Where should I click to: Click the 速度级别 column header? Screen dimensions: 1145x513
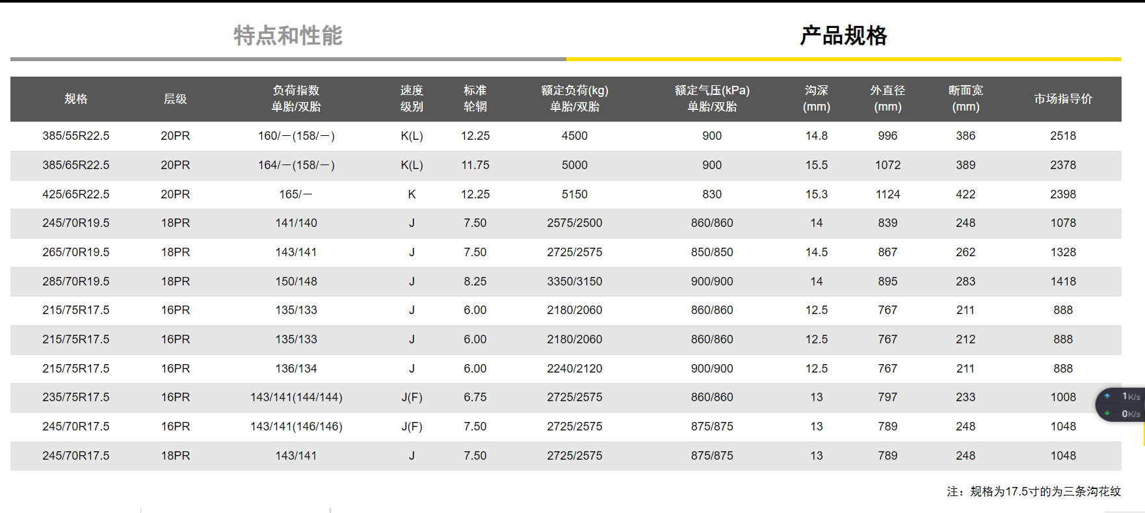pyautogui.click(x=412, y=99)
